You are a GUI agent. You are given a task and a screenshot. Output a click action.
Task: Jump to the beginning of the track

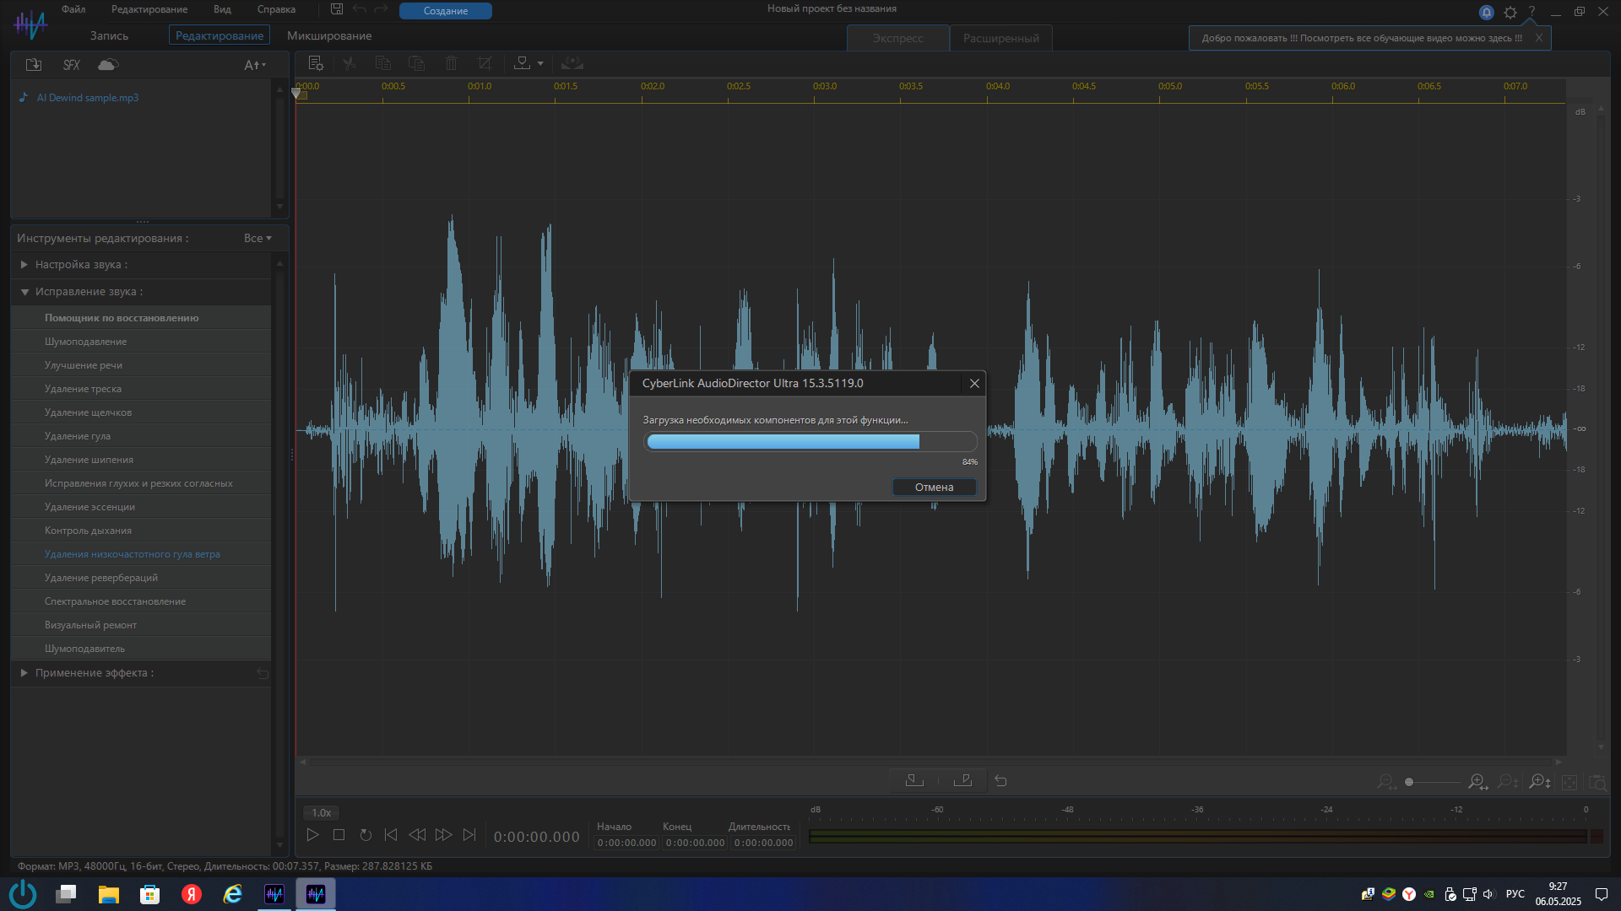[x=391, y=835]
